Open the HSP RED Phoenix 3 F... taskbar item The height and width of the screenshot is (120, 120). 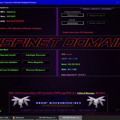click(47, 118)
